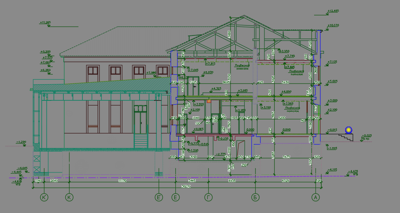This screenshot has width=400, height=213.
Task: Select the +10,870 elevation marker
Action: pyautogui.click(x=333, y=26)
